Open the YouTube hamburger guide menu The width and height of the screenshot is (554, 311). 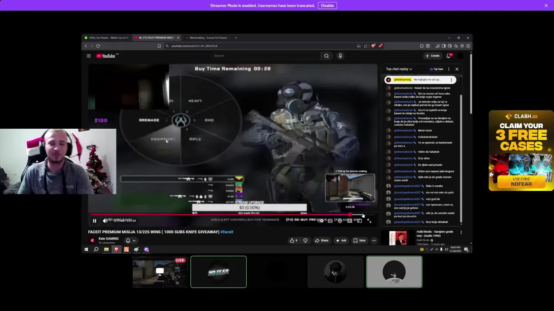tap(89, 56)
